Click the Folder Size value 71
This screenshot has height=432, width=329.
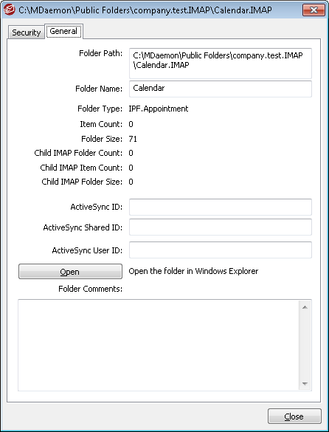tap(133, 139)
